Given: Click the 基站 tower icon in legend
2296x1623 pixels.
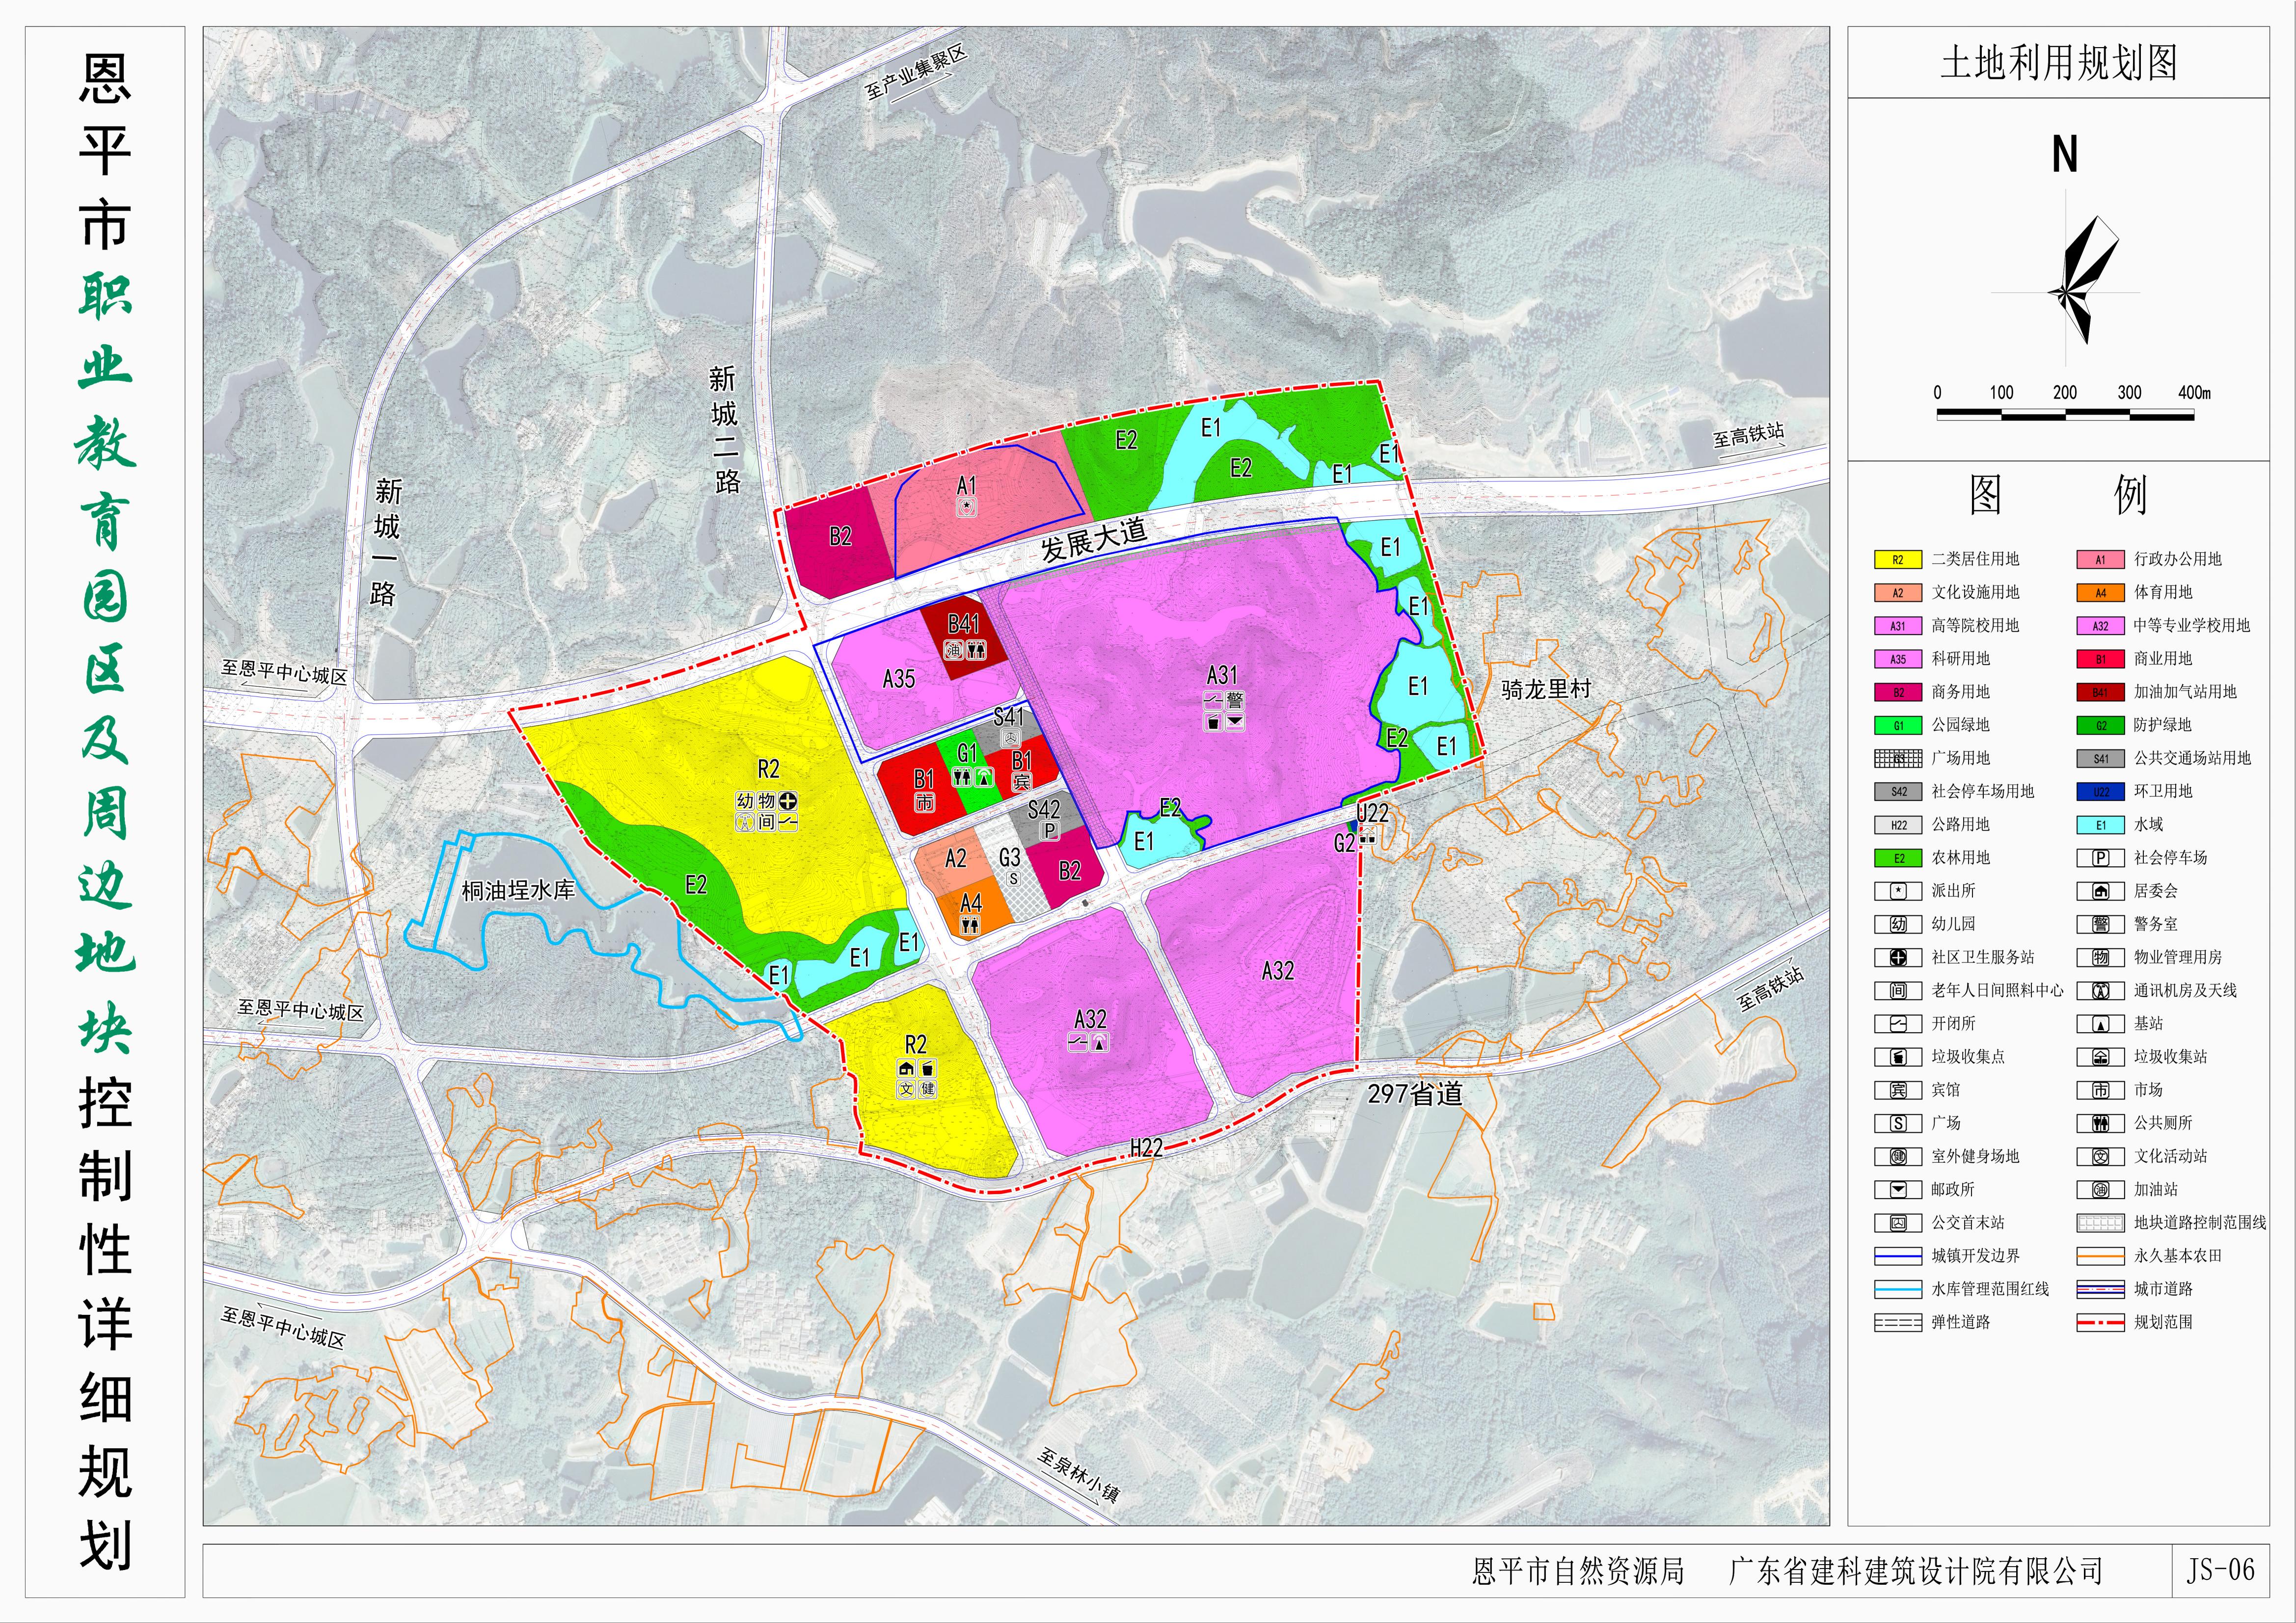Looking at the screenshot, I should [x=2100, y=1024].
